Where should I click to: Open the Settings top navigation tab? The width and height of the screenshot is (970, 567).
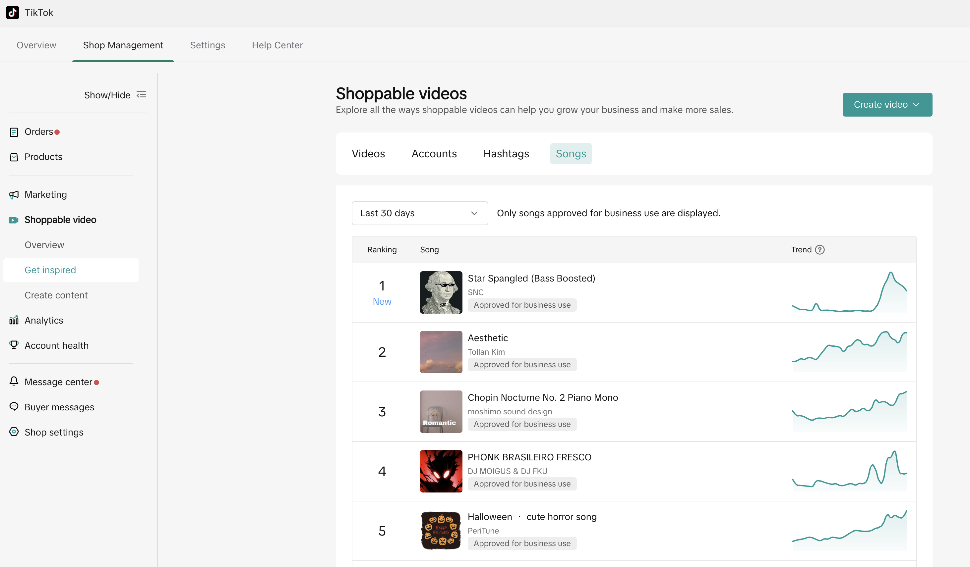coord(208,45)
